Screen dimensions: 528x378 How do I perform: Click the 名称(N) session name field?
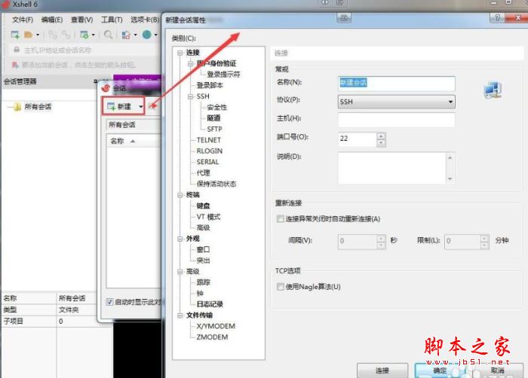(397, 84)
